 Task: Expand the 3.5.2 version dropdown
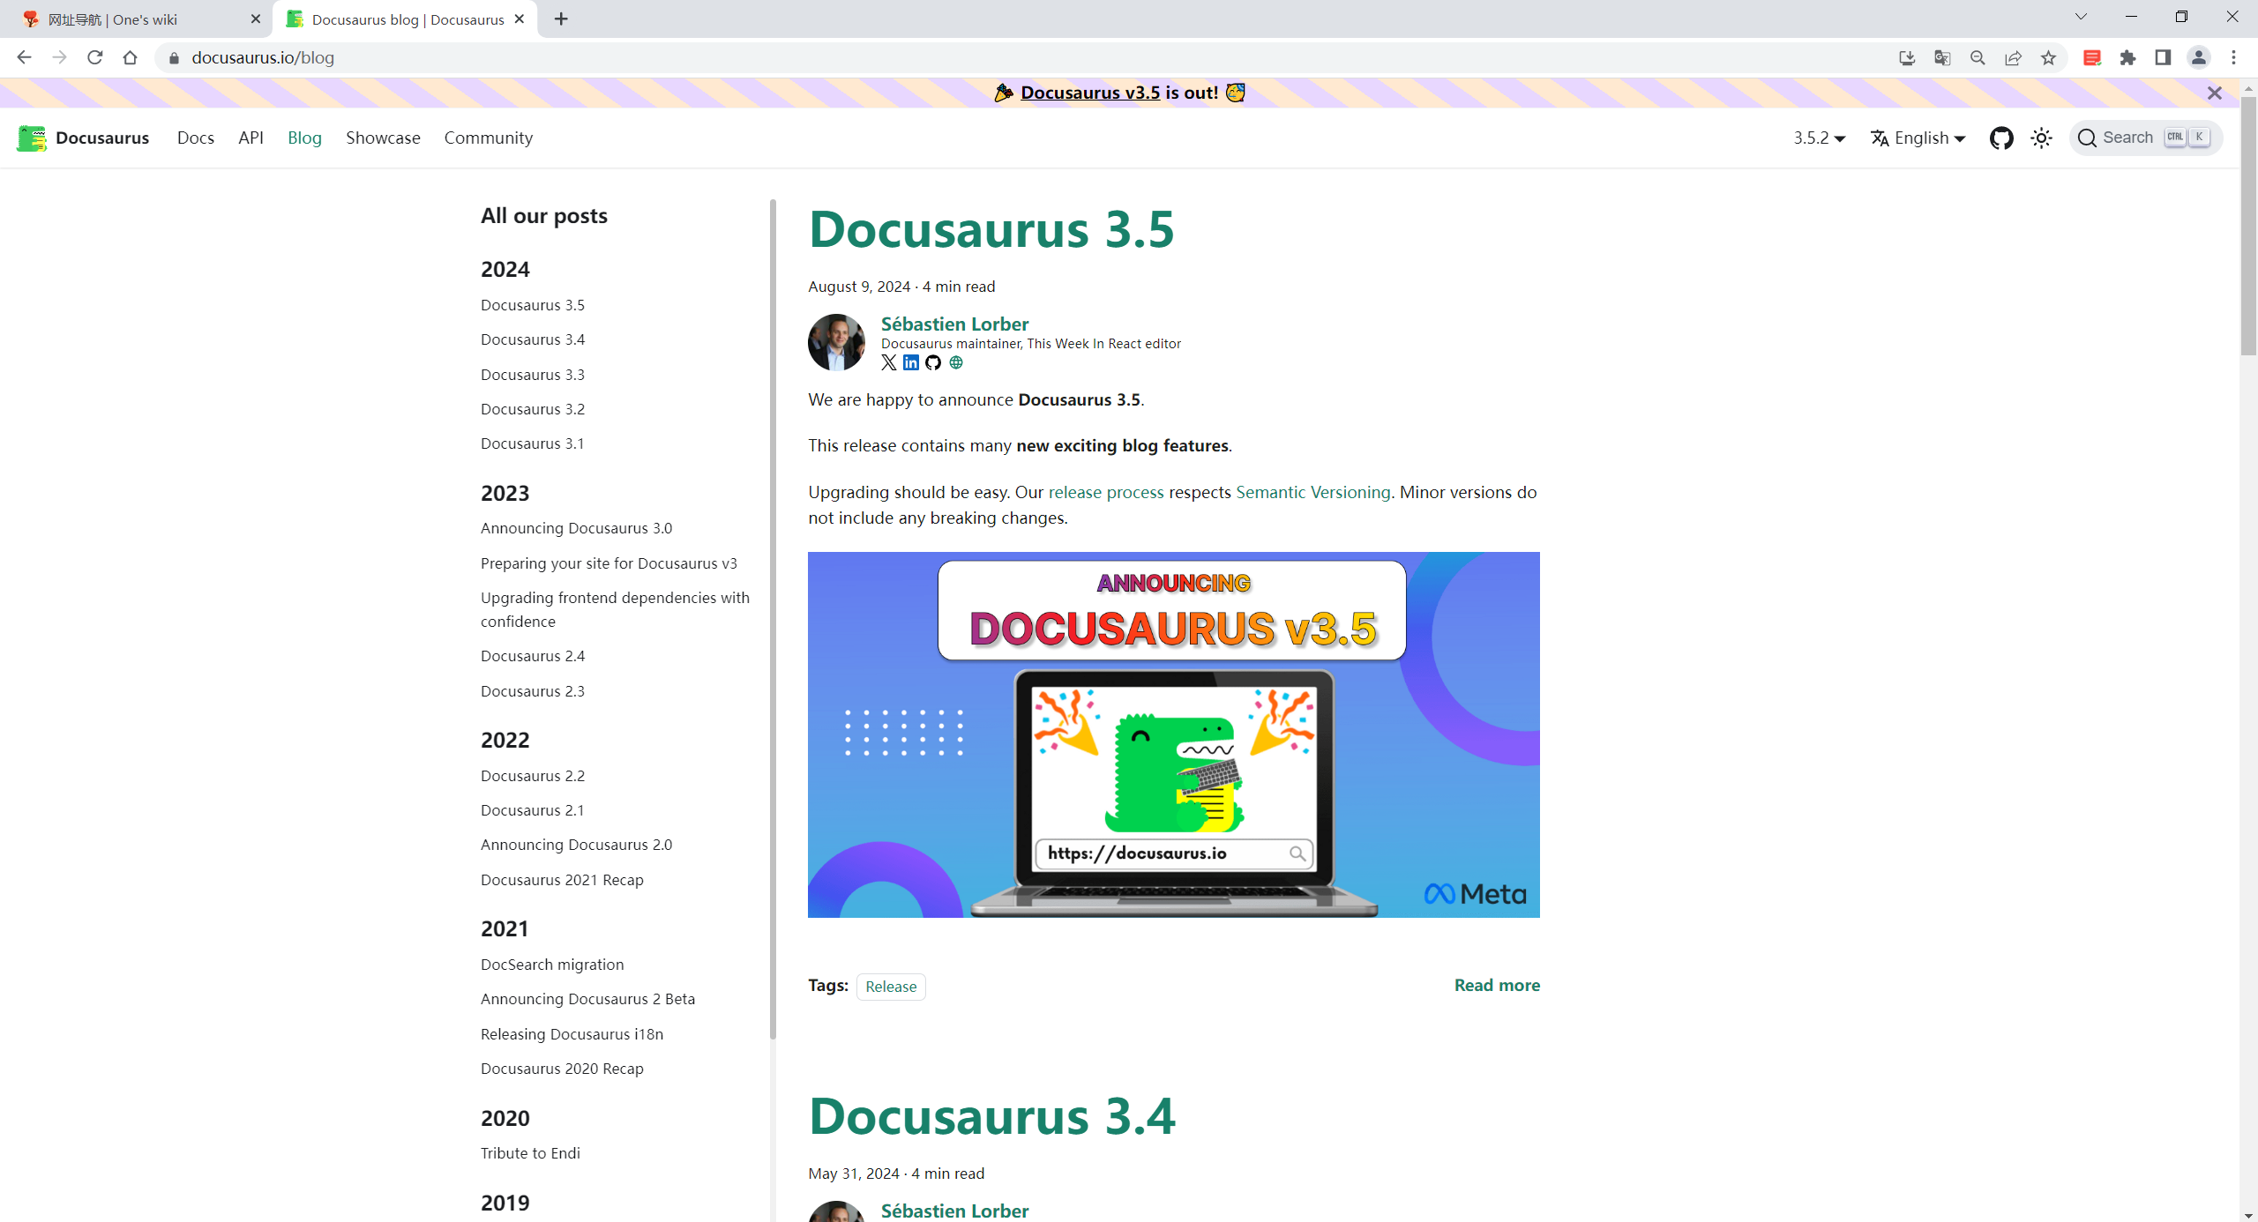click(1819, 138)
